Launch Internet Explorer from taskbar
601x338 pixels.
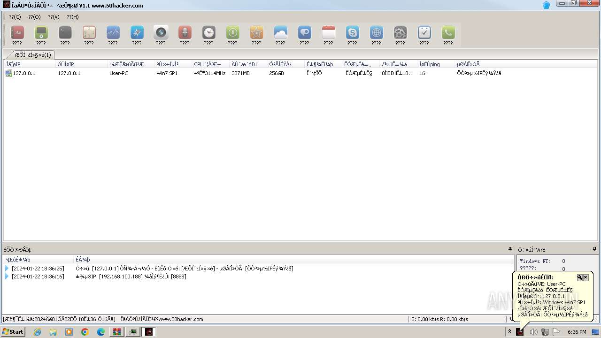(37, 332)
